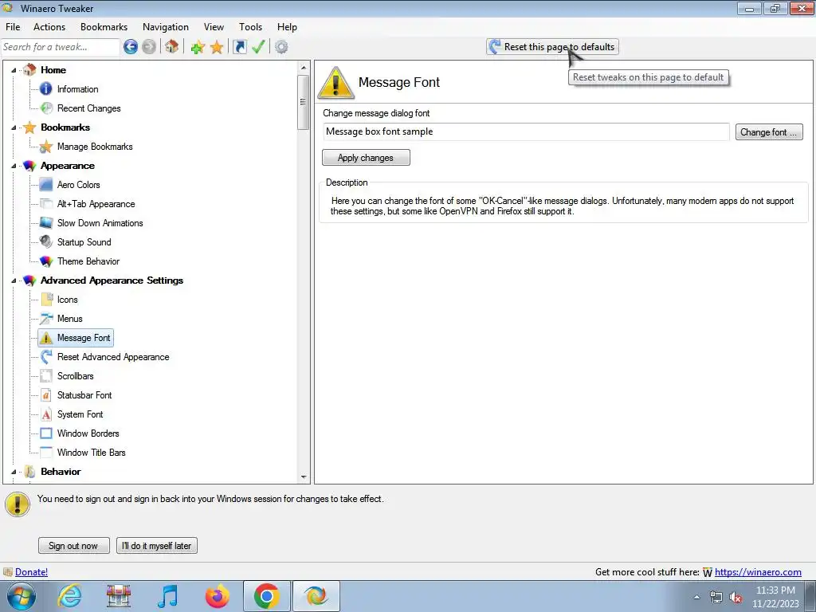816x612 pixels.
Task: Open settings using the gear toolbar icon
Action: 281,47
